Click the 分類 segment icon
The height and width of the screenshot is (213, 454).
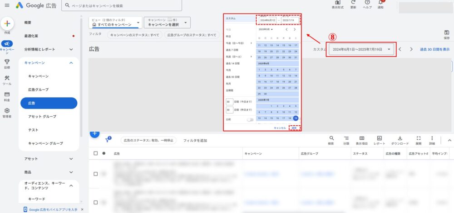click(346, 138)
